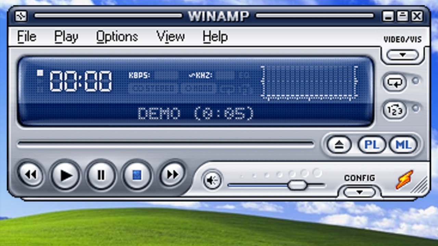Viewport: 438px width, 246px height.
Task: Click the KHZ sample rate field
Action: click(x=225, y=76)
